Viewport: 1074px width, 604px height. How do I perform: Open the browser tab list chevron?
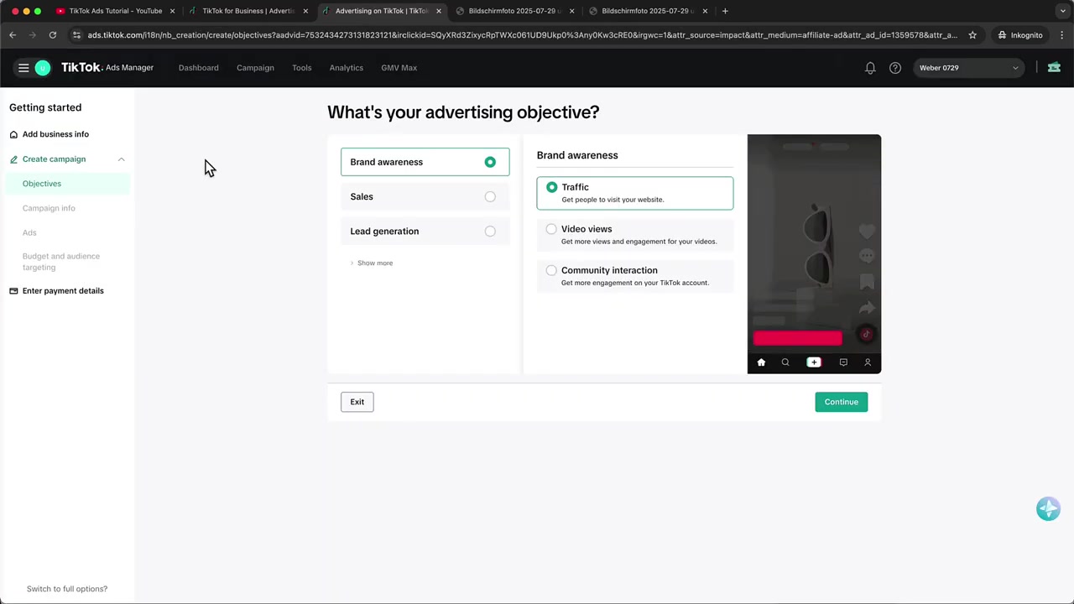point(1062,11)
